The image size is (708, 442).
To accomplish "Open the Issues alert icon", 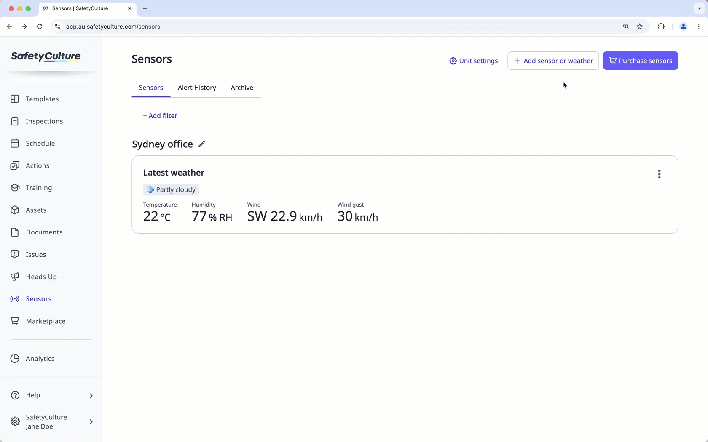I will (15, 255).
